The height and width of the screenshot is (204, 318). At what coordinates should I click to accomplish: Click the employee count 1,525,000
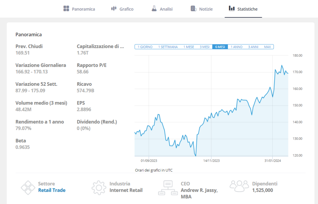pos(263,190)
